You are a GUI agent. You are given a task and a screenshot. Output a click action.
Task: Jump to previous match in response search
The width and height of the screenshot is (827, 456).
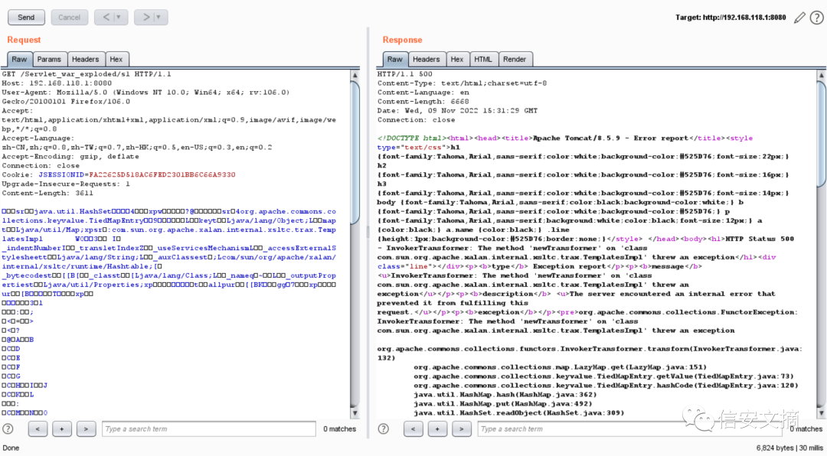click(x=413, y=429)
